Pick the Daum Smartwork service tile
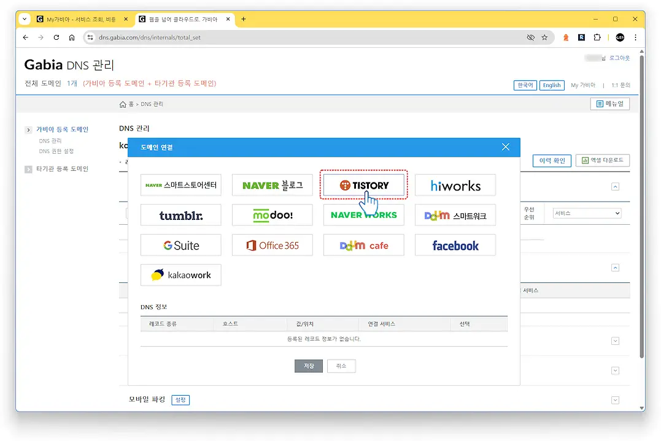Screen dimensions: 661x441 tap(455, 215)
